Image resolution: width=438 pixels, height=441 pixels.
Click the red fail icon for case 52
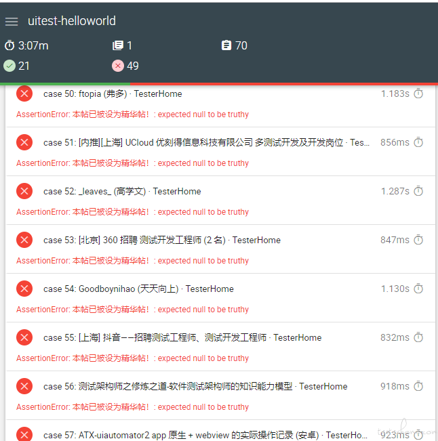[24, 191]
